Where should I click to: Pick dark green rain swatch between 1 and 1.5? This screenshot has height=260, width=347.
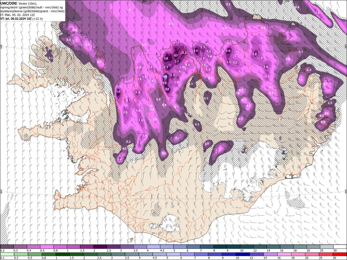pyautogui.click(x=62, y=254)
